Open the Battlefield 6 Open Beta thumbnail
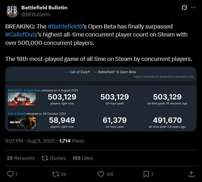The image size is (202, 182). (22, 99)
